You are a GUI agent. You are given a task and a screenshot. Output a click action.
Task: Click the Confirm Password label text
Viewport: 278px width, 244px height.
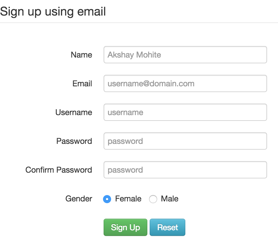click(59, 170)
